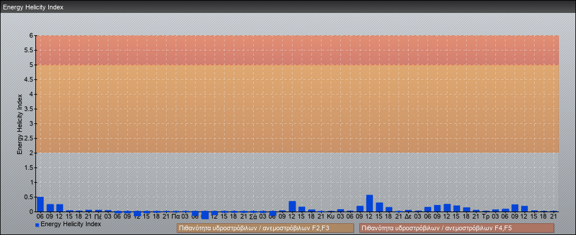Toggle the F4,F5 waterspout probability legend box
Image resolution: width=576 pixels, height=235 pixels.
point(456,228)
